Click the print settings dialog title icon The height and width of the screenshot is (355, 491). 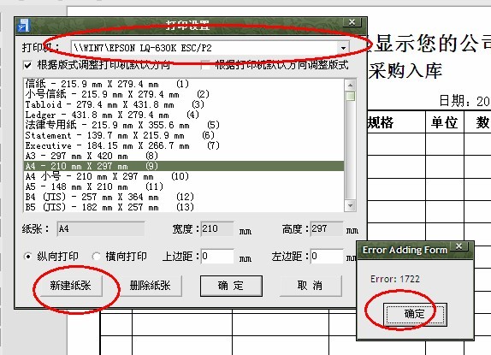23,26
